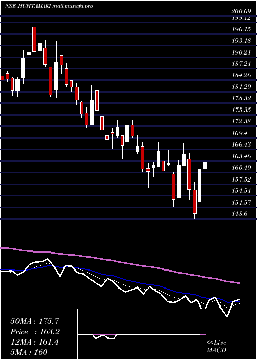
Task: Click the 190.21 price axis label
Action: coord(242,52)
